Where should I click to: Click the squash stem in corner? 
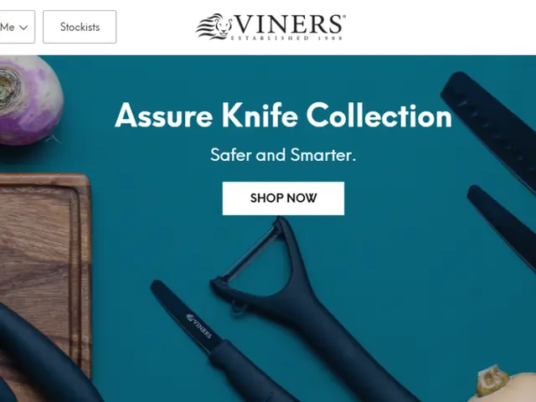pos(492,380)
